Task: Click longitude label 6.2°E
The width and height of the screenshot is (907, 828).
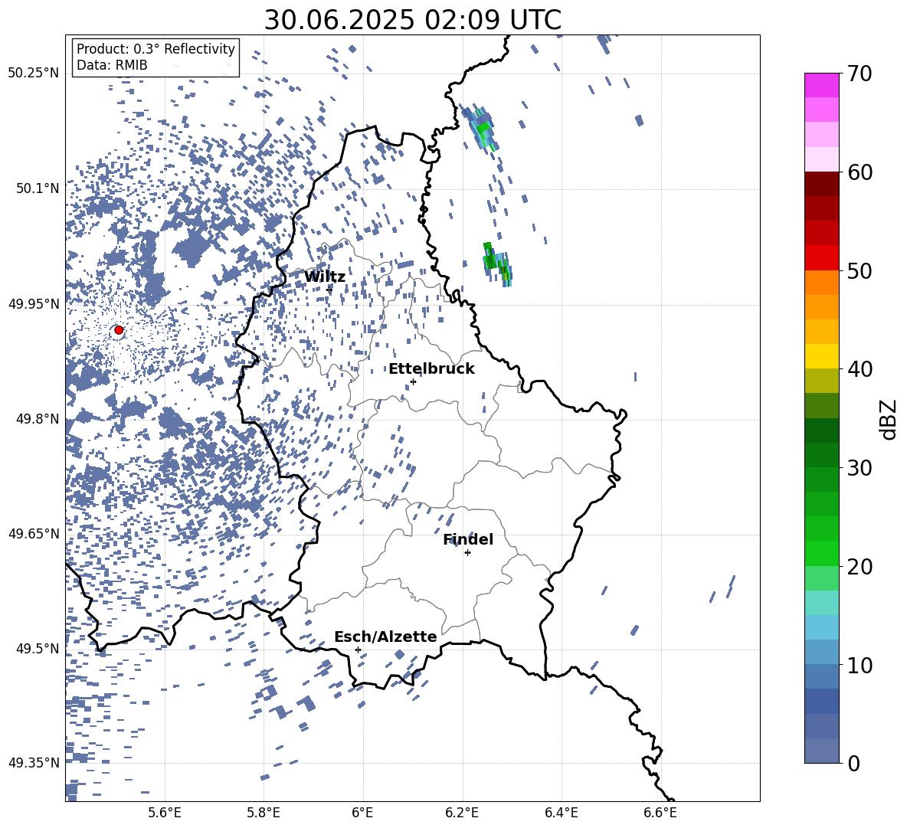Action: point(462,813)
